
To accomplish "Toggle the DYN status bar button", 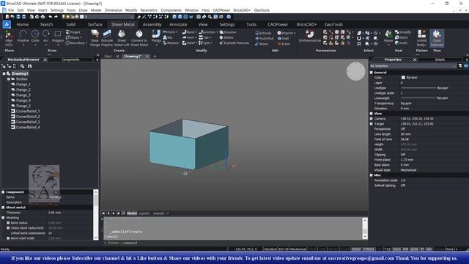I will click(405, 249).
